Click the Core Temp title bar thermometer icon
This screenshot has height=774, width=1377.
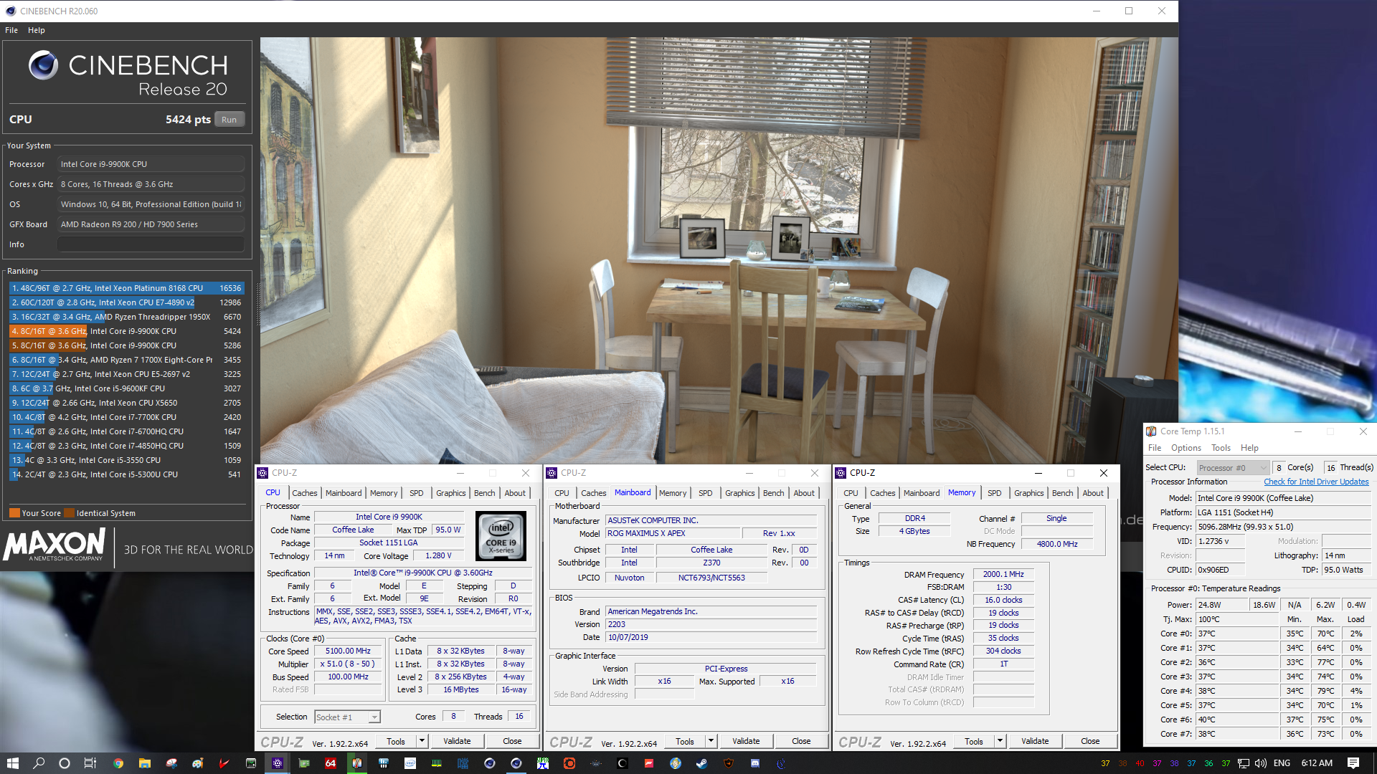1151,431
